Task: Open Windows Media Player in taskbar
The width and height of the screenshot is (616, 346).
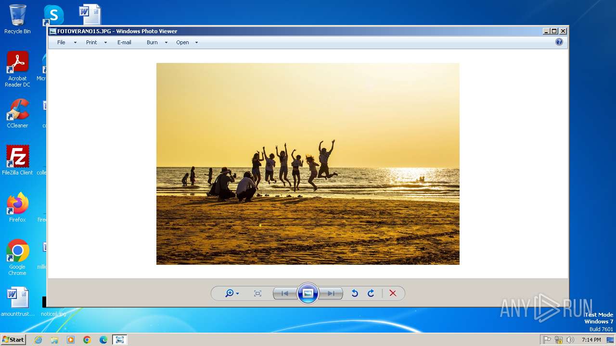Action: 71,340
